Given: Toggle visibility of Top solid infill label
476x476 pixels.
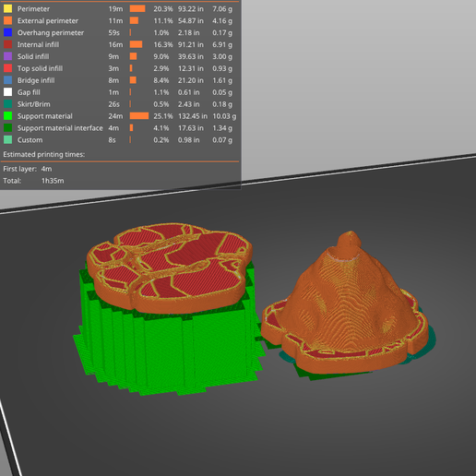Looking at the screenshot, I should coord(40,68).
